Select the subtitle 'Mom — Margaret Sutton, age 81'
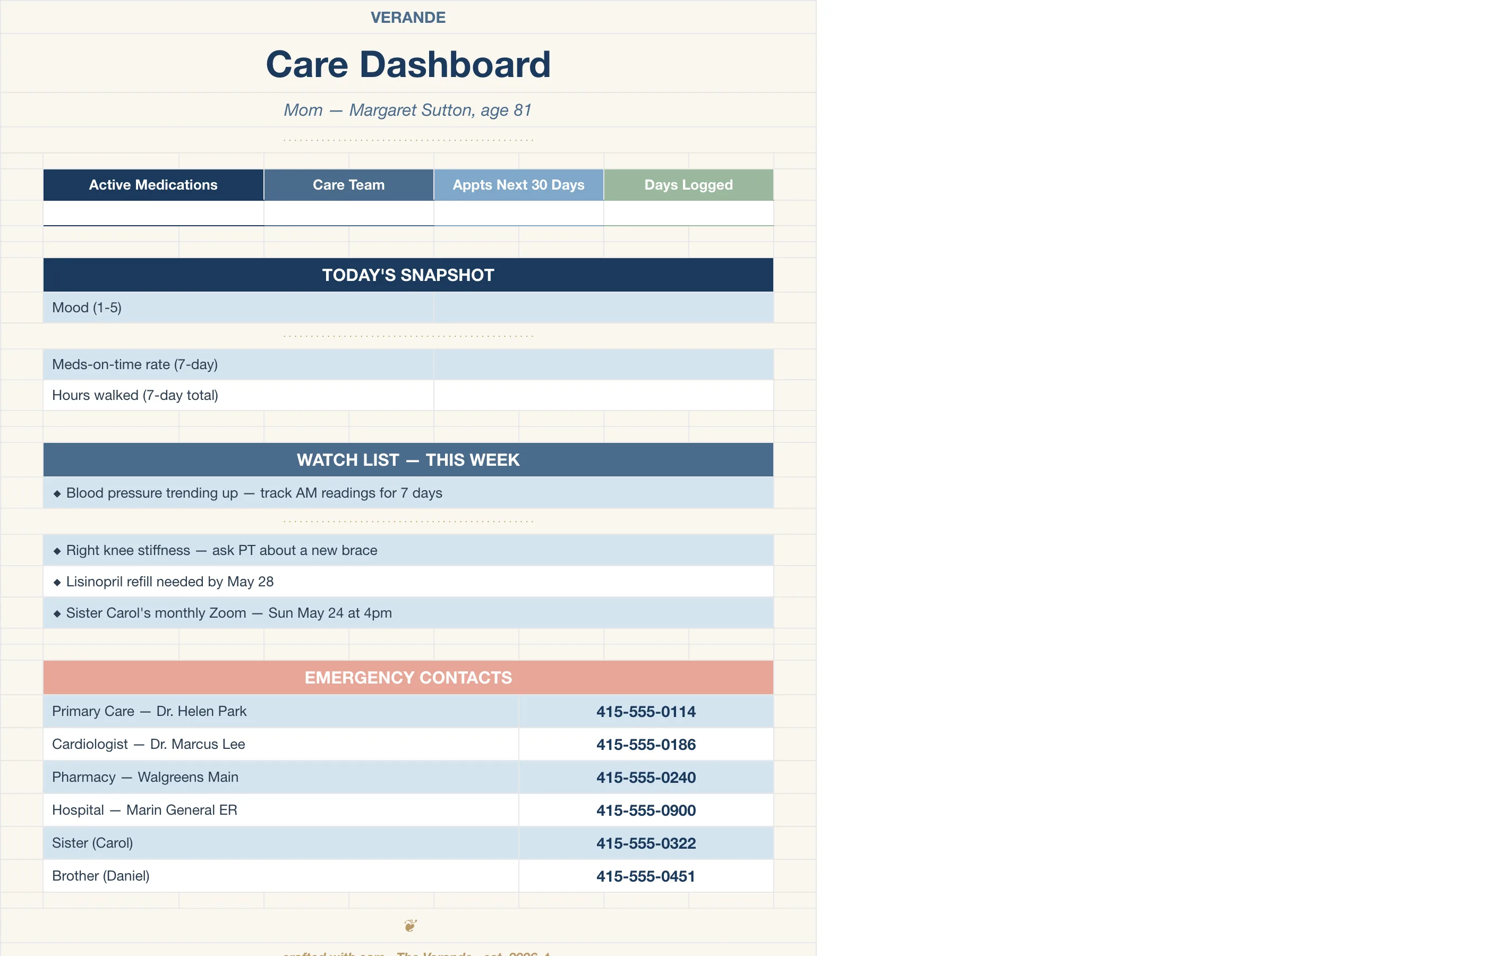Image resolution: width=1487 pixels, height=956 pixels. click(x=408, y=110)
